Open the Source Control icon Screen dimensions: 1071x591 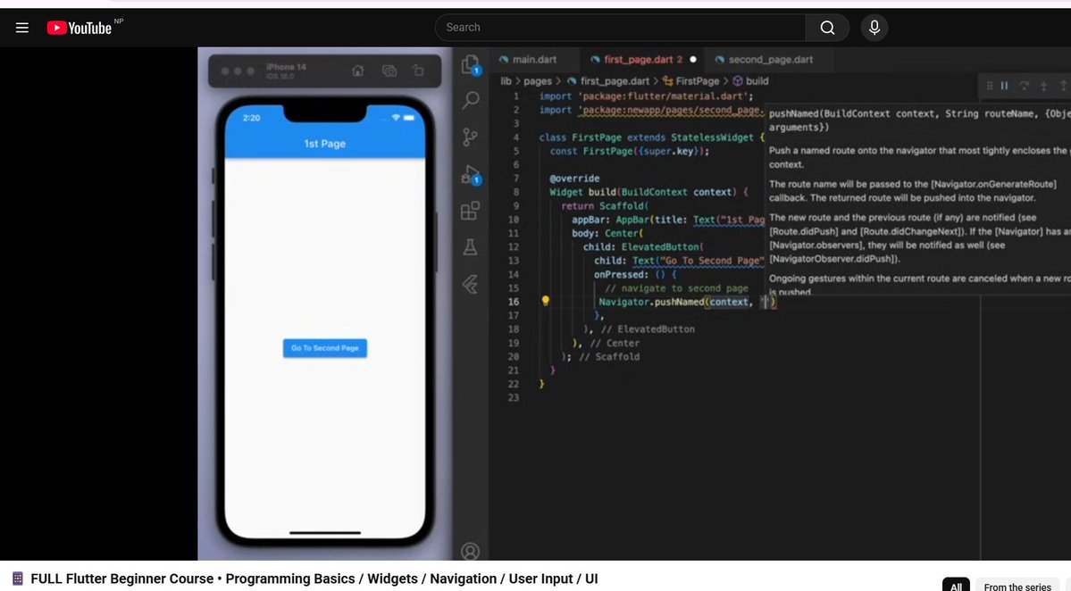click(470, 137)
